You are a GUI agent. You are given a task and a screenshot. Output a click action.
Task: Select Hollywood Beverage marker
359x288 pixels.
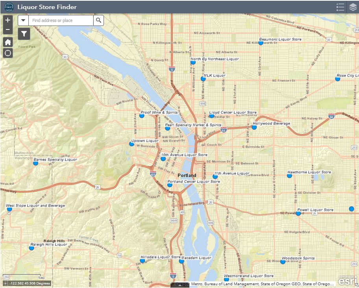click(x=254, y=127)
